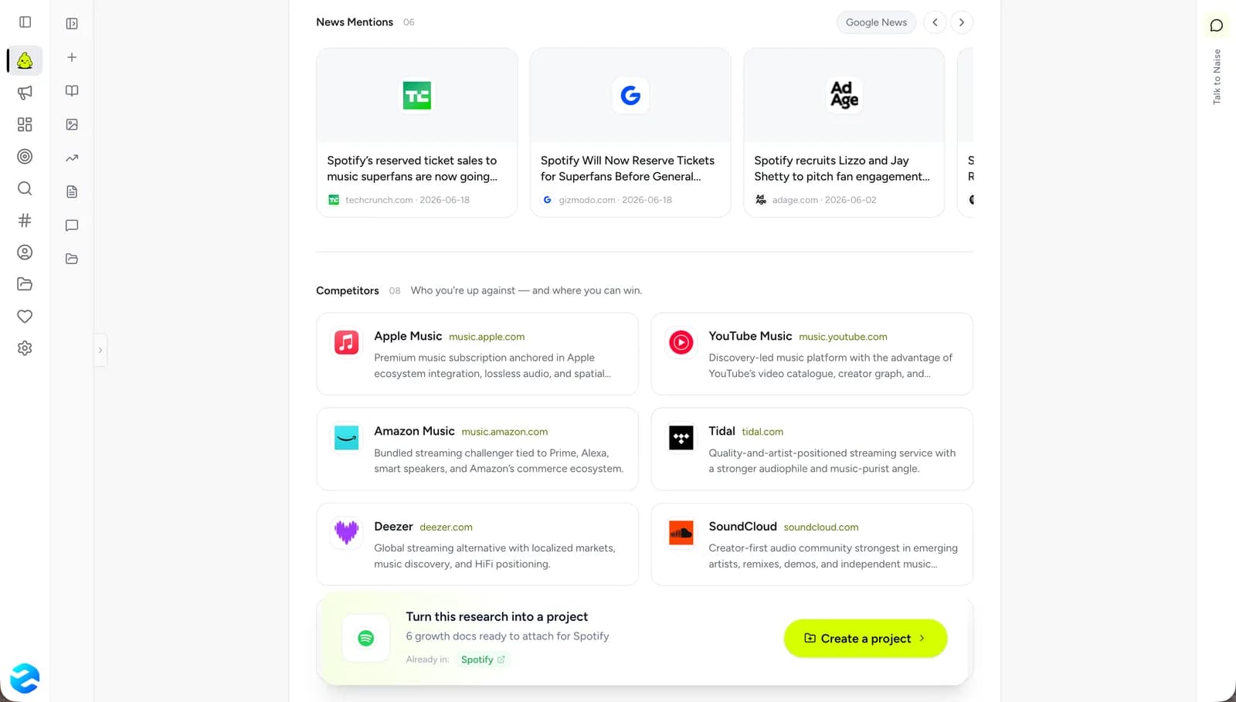Screen dimensions: 1236x702
Task: Click the YouTube Music app icon
Action: (x=681, y=342)
